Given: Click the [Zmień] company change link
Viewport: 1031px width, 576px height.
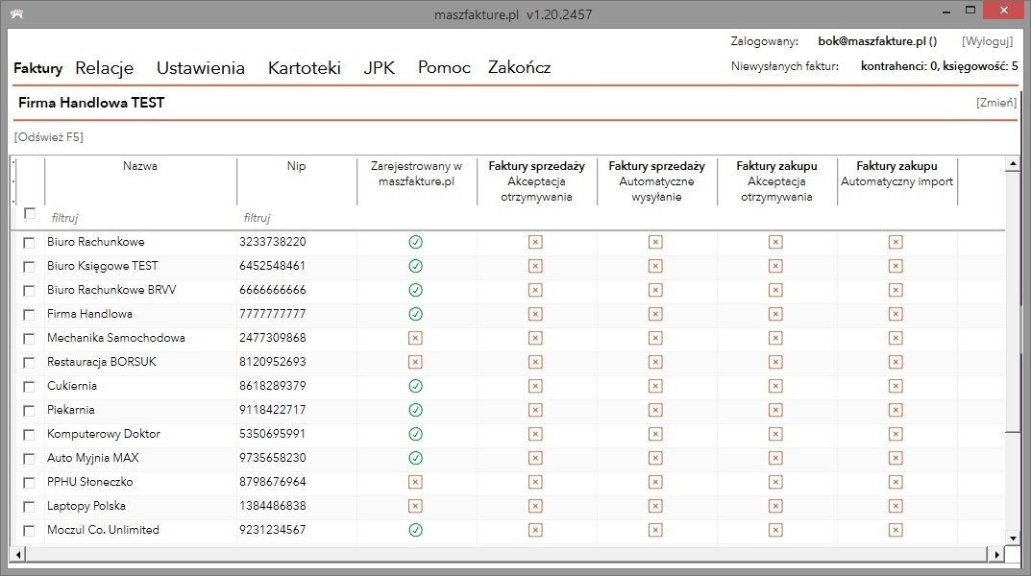Looking at the screenshot, I should pos(996,103).
